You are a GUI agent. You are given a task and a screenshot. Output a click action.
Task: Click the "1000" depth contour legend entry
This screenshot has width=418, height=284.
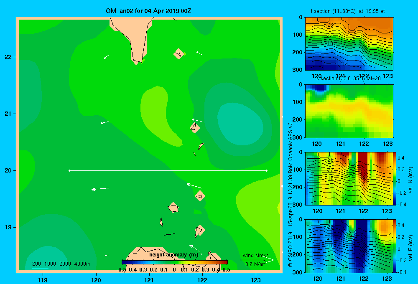(50, 264)
